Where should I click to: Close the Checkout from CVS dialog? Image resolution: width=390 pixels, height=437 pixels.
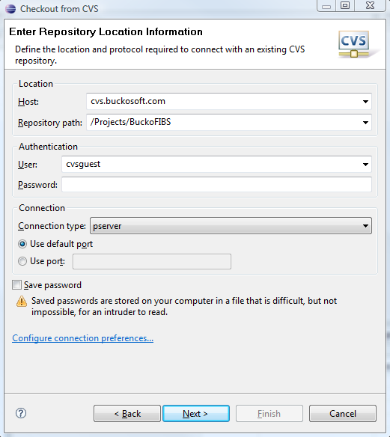click(x=370, y=5)
